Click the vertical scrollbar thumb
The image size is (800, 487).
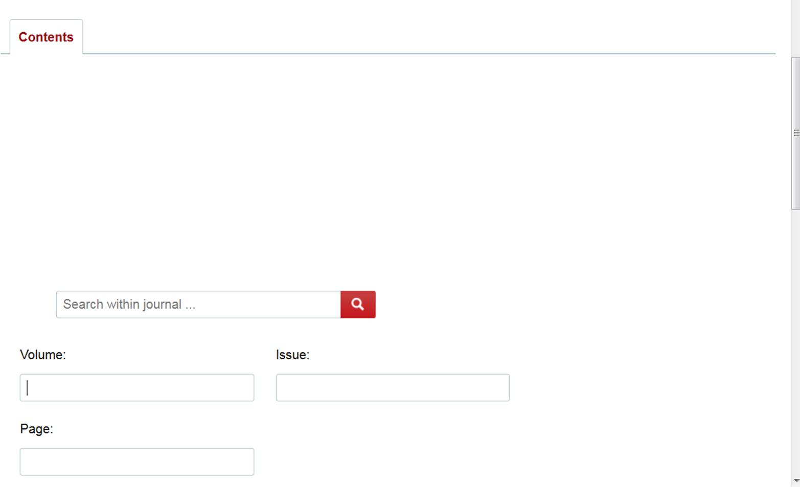(795, 133)
